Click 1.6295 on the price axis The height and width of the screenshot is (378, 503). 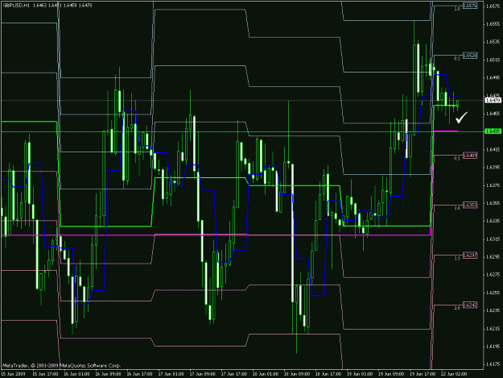(x=493, y=257)
